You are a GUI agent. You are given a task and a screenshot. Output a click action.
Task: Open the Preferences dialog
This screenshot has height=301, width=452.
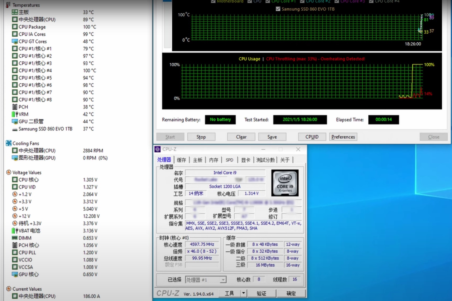point(343,137)
